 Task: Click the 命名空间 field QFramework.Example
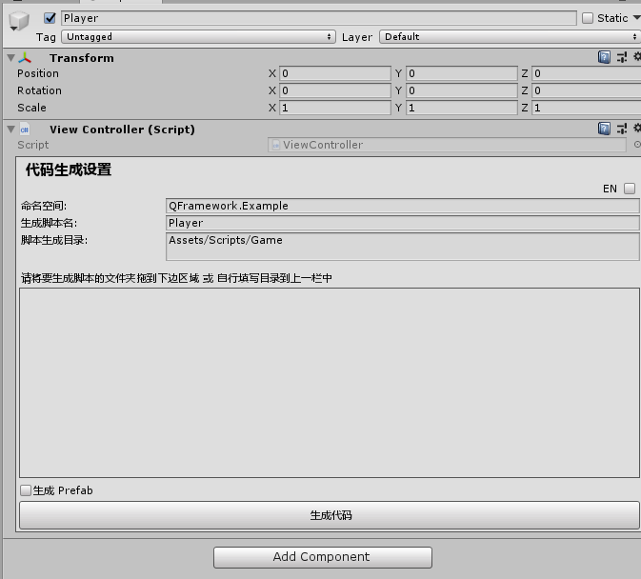[403, 206]
